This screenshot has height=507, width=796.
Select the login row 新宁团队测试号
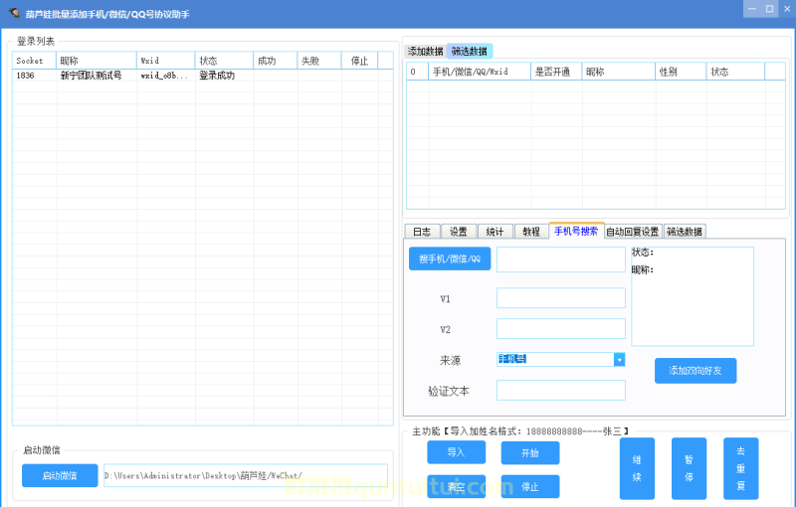point(90,76)
